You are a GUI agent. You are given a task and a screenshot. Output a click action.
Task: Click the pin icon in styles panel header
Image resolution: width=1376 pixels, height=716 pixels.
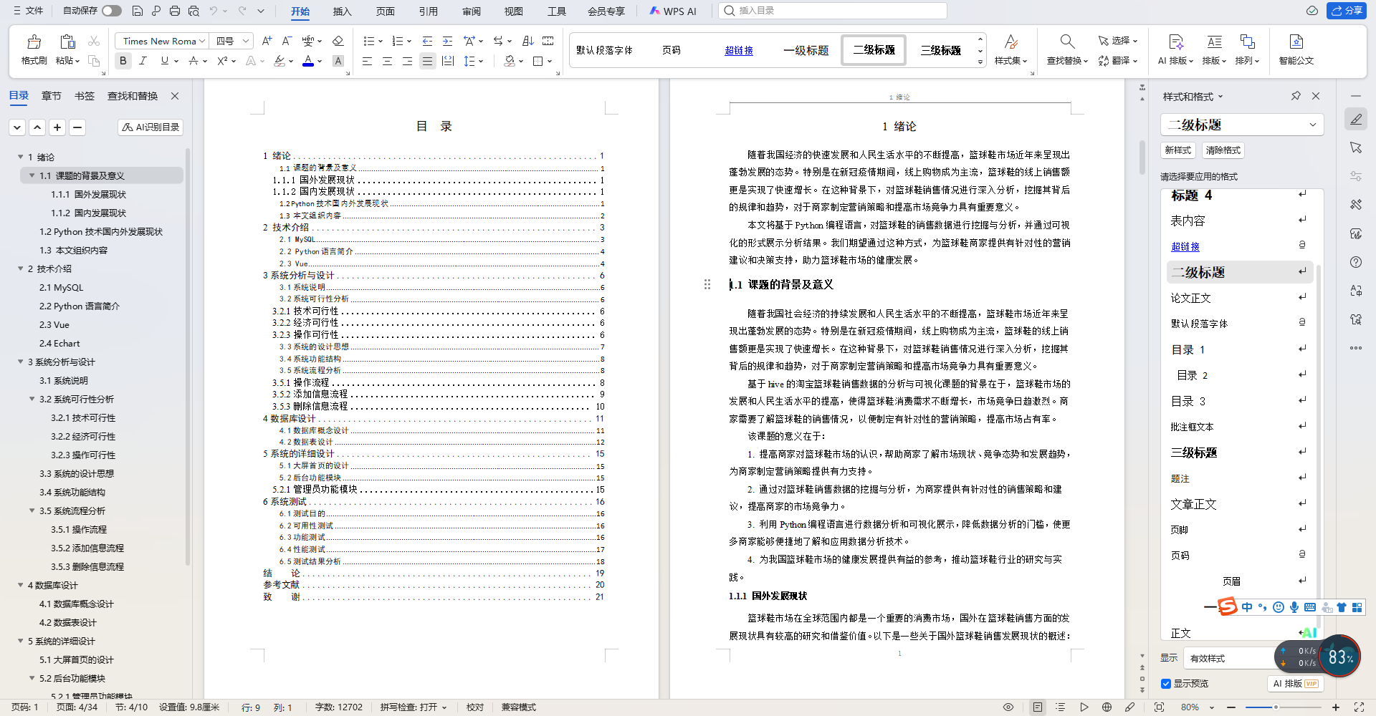tap(1296, 96)
